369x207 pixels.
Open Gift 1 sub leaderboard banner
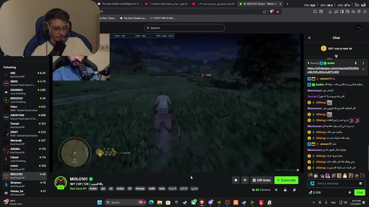point(336,49)
